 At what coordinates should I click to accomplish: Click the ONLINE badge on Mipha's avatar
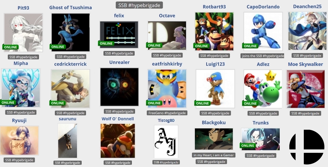click(x=8, y=102)
